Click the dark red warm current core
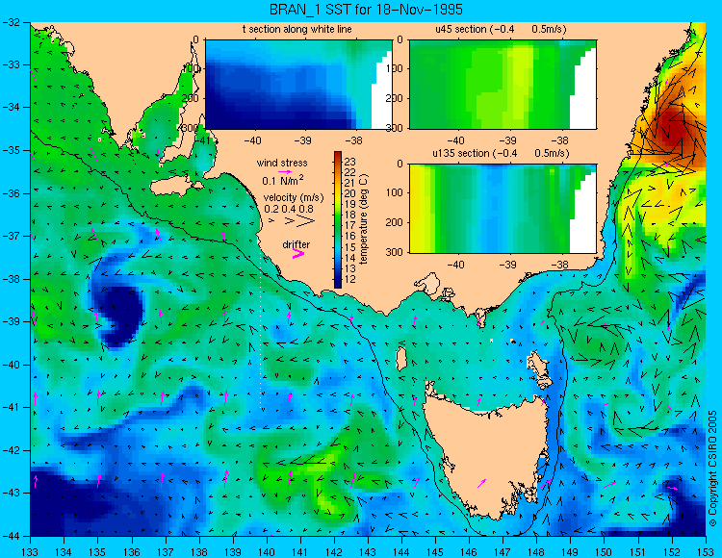Viewport: 722px width, 558px height. tap(677, 131)
